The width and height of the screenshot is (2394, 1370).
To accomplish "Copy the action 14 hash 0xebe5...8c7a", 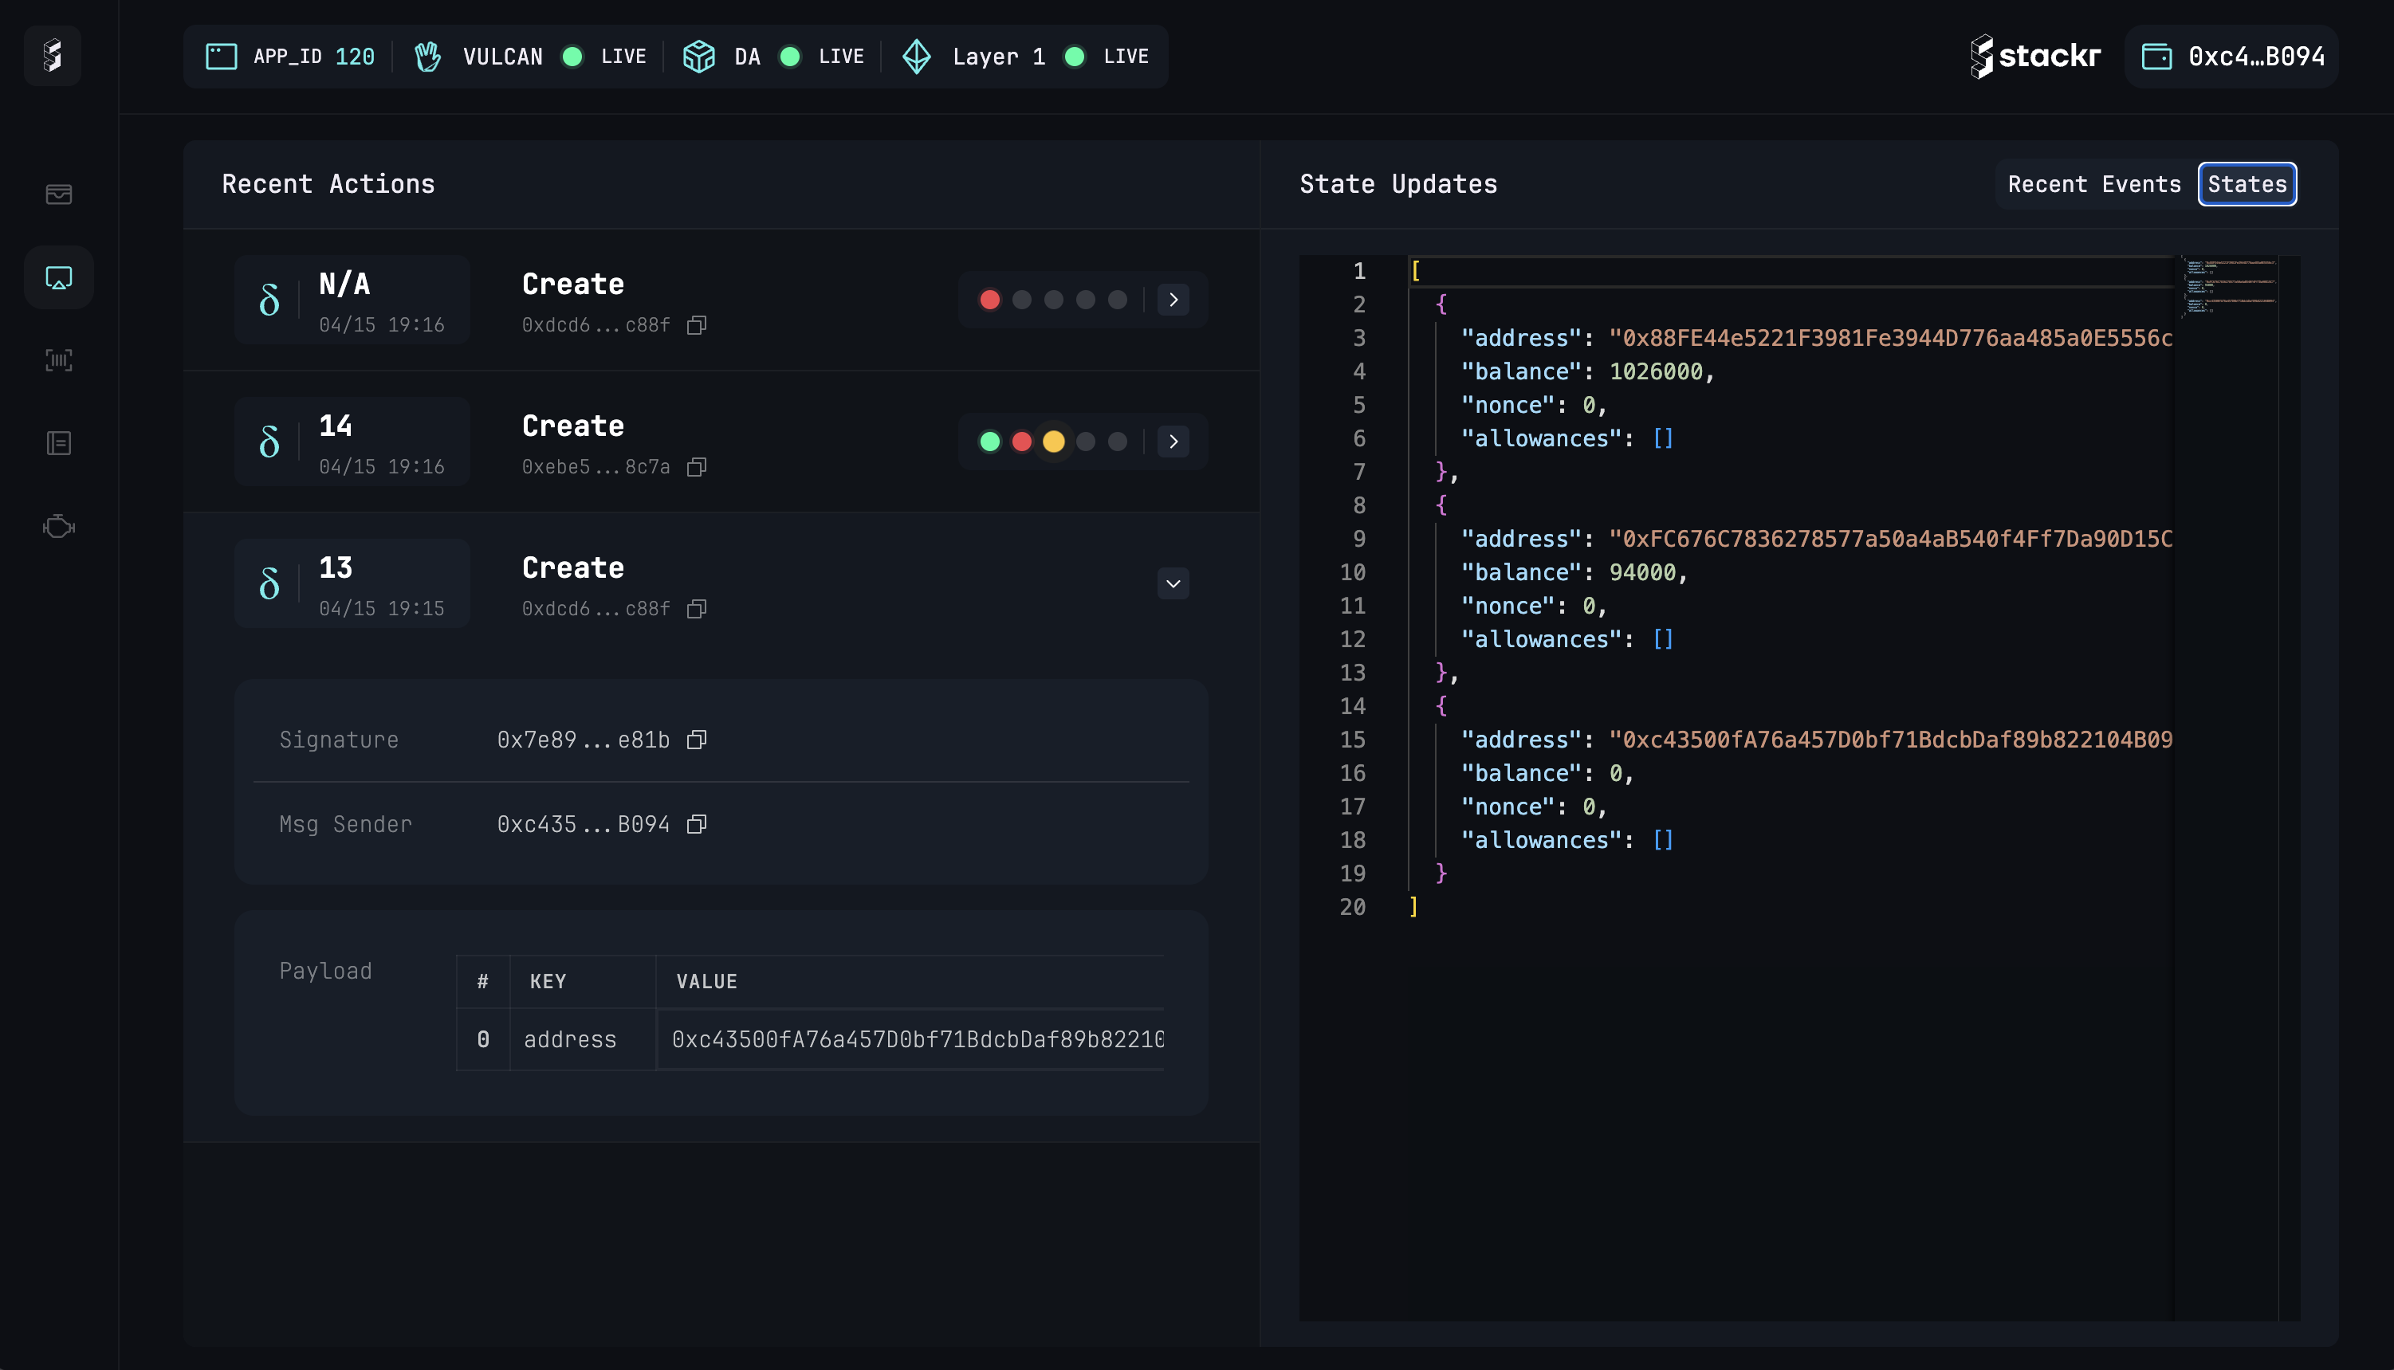I will click(695, 467).
